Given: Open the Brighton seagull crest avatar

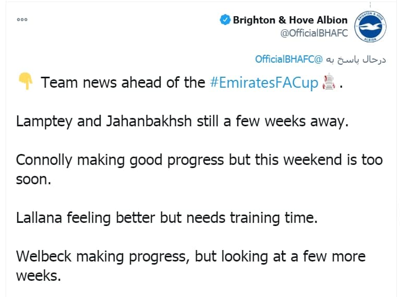Looking at the screenshot, I should [x=370, y=27].
